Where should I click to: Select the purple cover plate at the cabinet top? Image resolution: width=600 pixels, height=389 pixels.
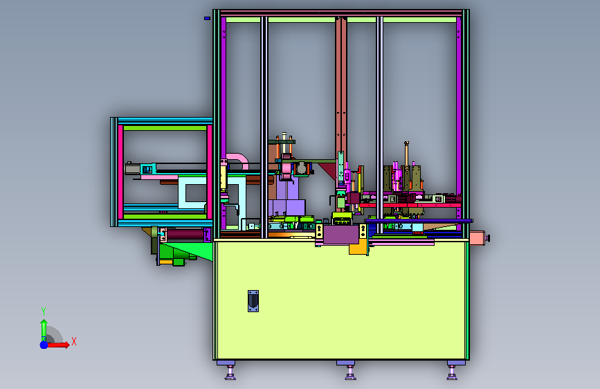coord(341,235)
